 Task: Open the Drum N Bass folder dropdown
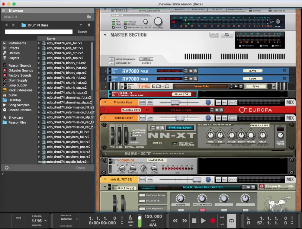(x=81, y=25)
